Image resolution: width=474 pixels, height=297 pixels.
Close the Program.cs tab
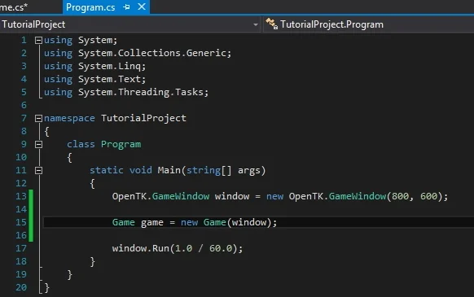point(142,7)
